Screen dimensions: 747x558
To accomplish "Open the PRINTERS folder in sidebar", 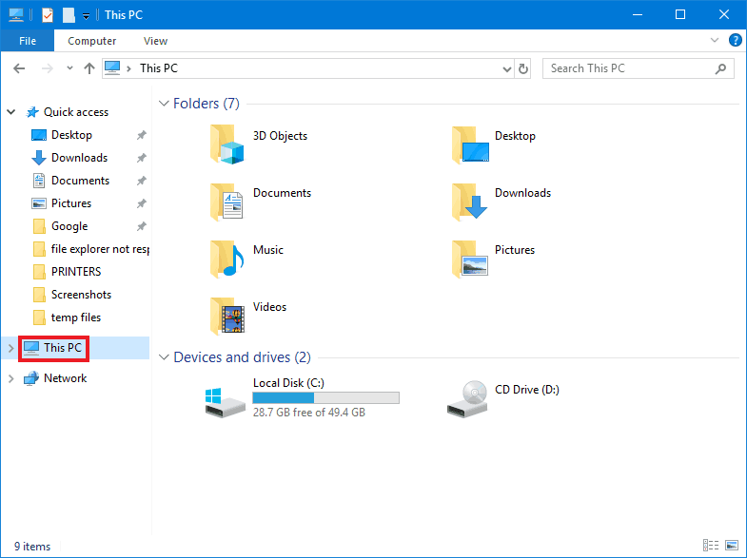I will pyautogui.click(x=76, y=272).
